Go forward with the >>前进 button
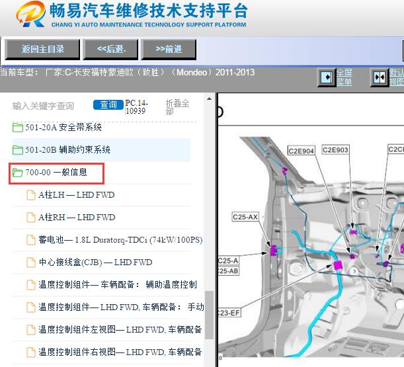This screenshot has height=367, width=404. (169, 50)
